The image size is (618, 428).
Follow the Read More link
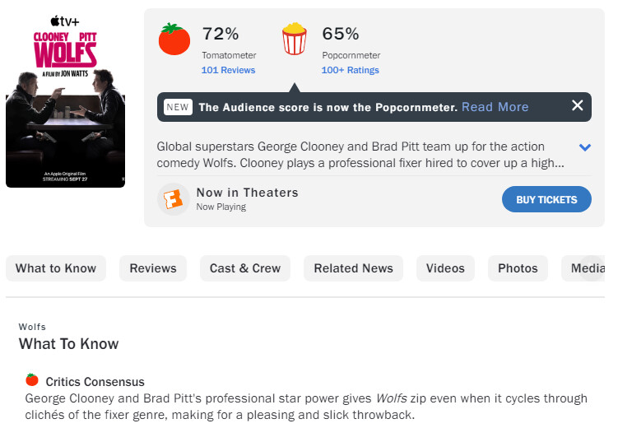[x=495, y=107]
